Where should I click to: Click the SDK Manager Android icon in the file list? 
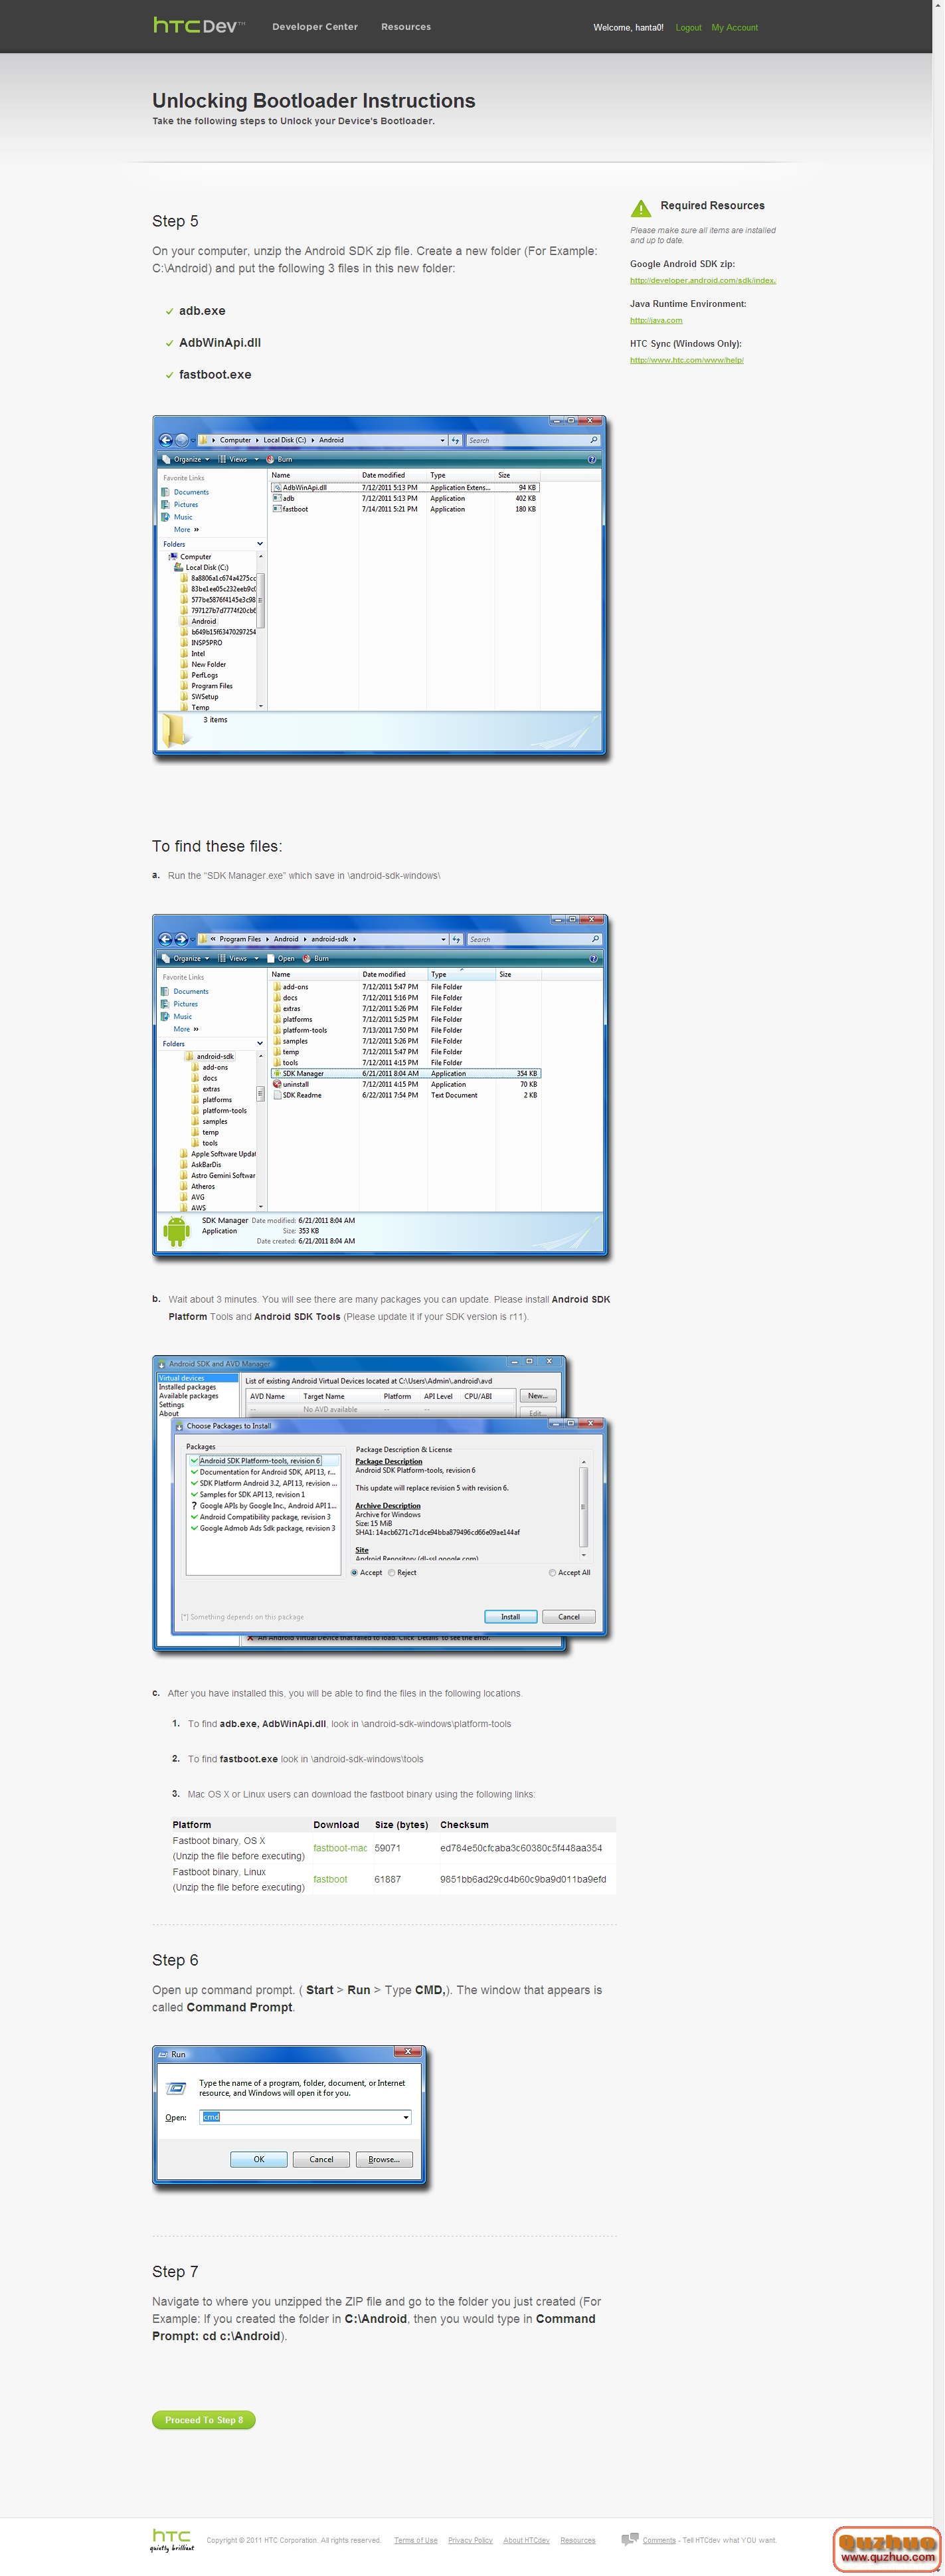click(x=277, y=1073)
